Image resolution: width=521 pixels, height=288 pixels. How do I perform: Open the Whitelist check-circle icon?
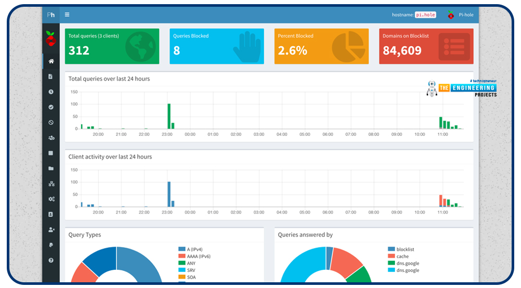coord(51,107)
